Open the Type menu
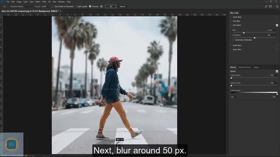Screen dimensions: 280x157 tap(31, 2)
